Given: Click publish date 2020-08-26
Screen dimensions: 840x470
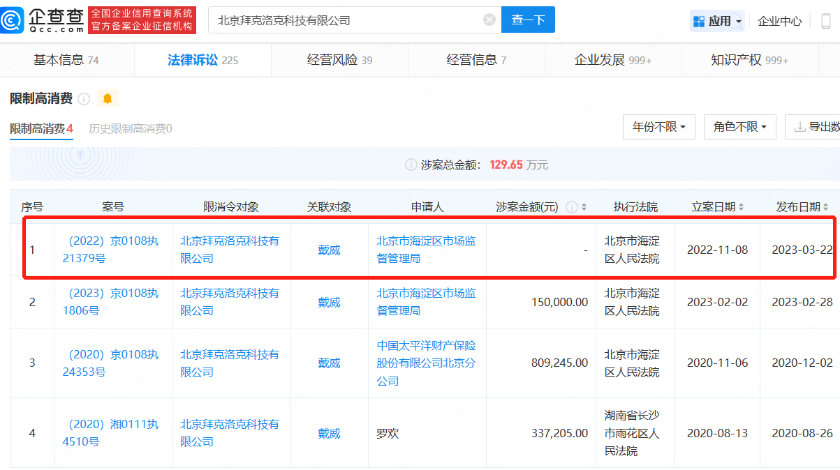Looking at the screenshot, I should pyautogui.click(x=802, y=433).
